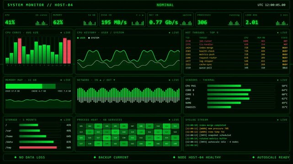Click the CORE 0 temperature bar
The width and height of the screenshot is (293, 164).
tap(241, 90)
